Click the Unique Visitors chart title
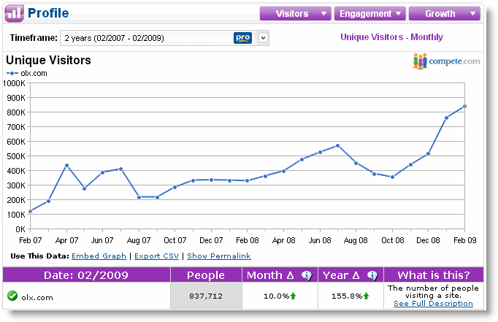The image size is (498, 322). (49, 60)
